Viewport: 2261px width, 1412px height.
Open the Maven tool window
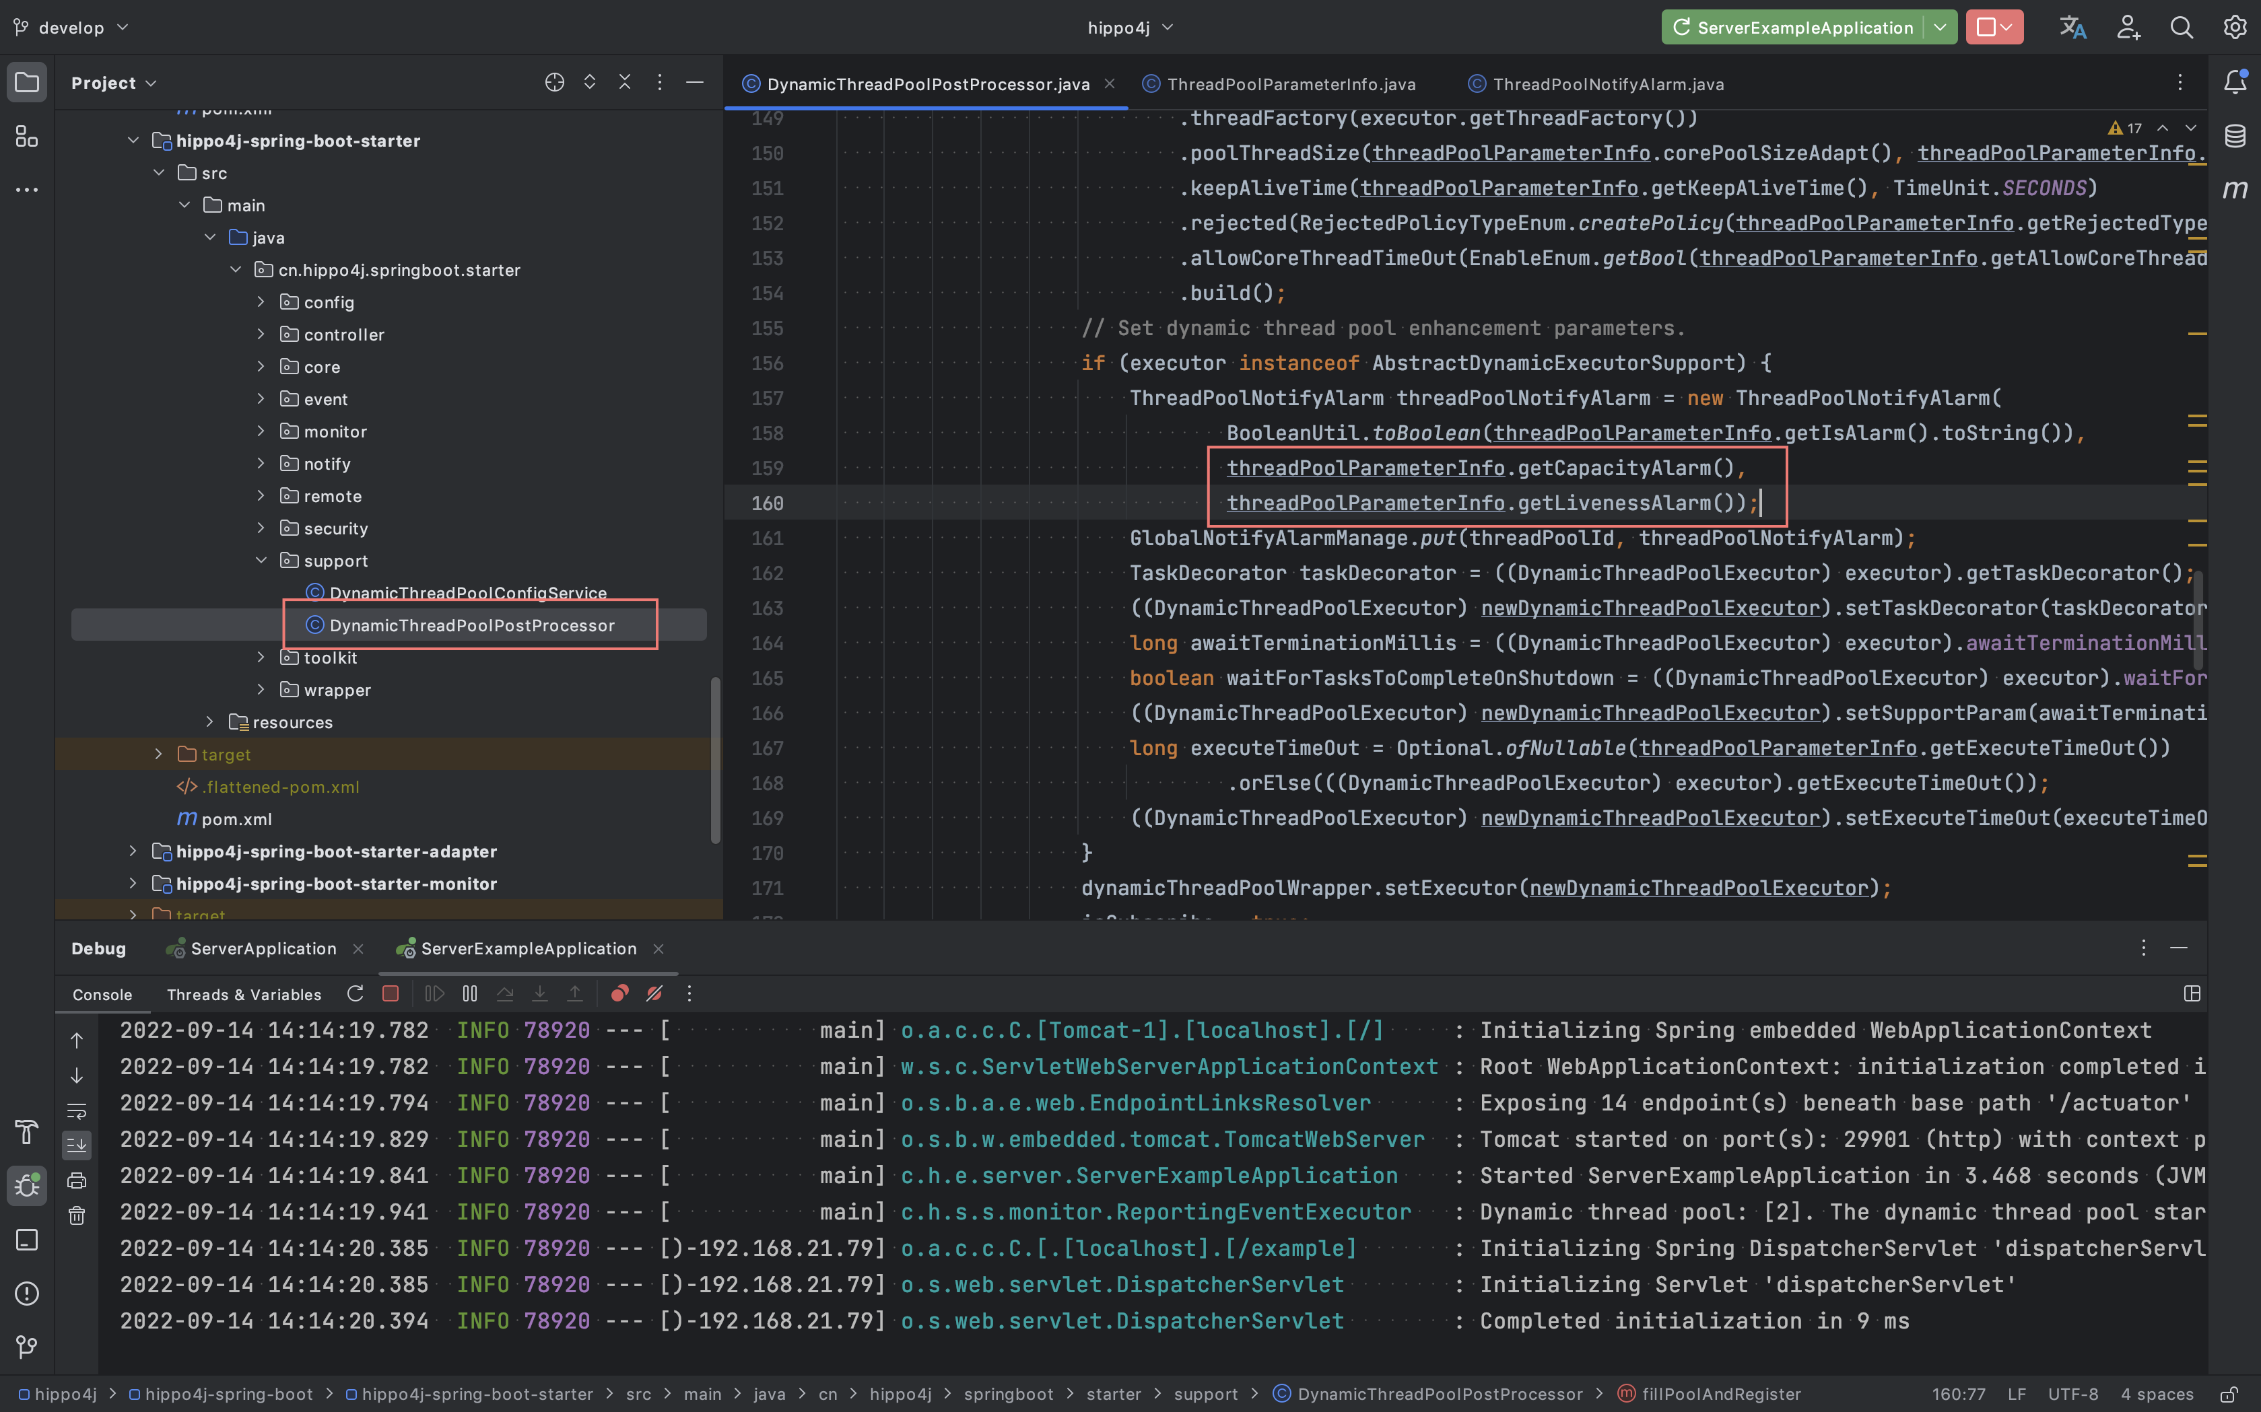point(2235,190)
